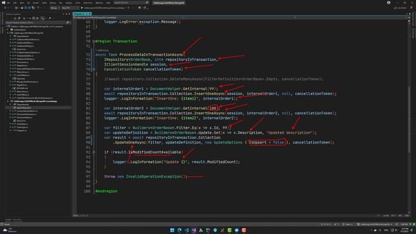Image resolution: width=416 pixels, height=234 pixels.
Task: Click the wrench Properties icon in Solution Explorer
Action: click(49, 18)
